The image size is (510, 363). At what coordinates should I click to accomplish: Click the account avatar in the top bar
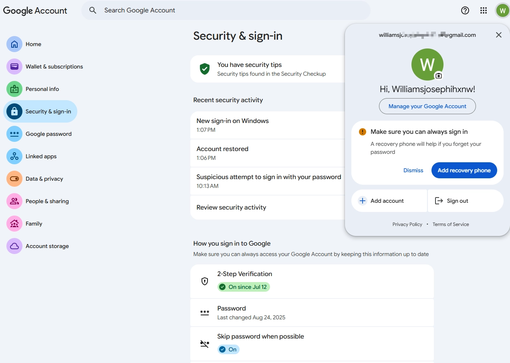(x=502, y=11)
